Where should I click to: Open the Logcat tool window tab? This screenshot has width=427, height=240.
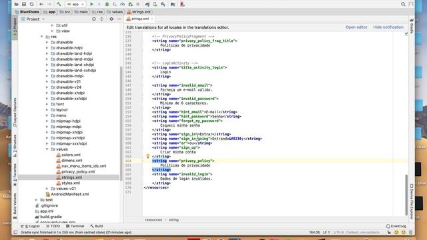pos(31,226)
